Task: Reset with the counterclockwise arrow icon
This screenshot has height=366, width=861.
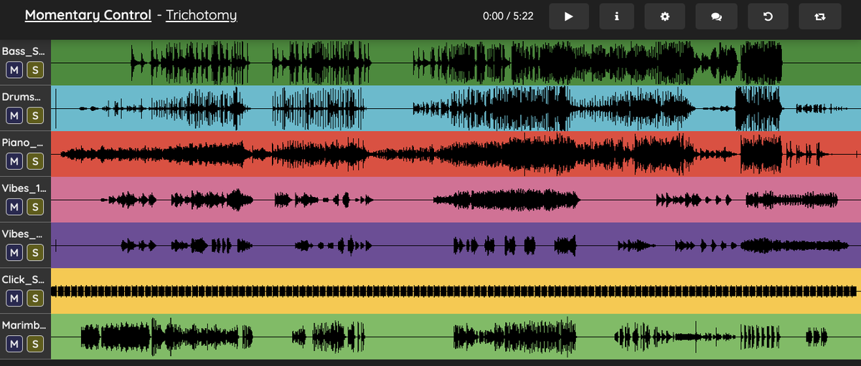Action: click(x=768, y=16)
